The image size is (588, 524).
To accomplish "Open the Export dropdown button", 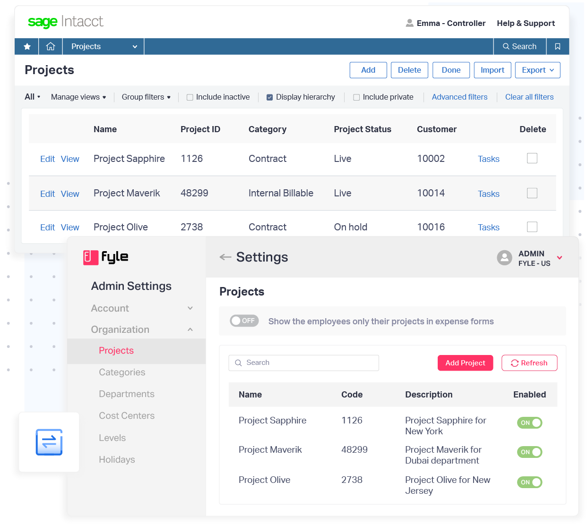I will [538, 70].
